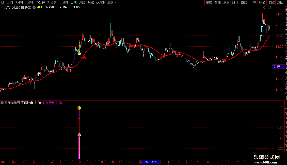Click the MA10 label
Viewport: 287px width, 165px height.
click(x=41, y=8)
